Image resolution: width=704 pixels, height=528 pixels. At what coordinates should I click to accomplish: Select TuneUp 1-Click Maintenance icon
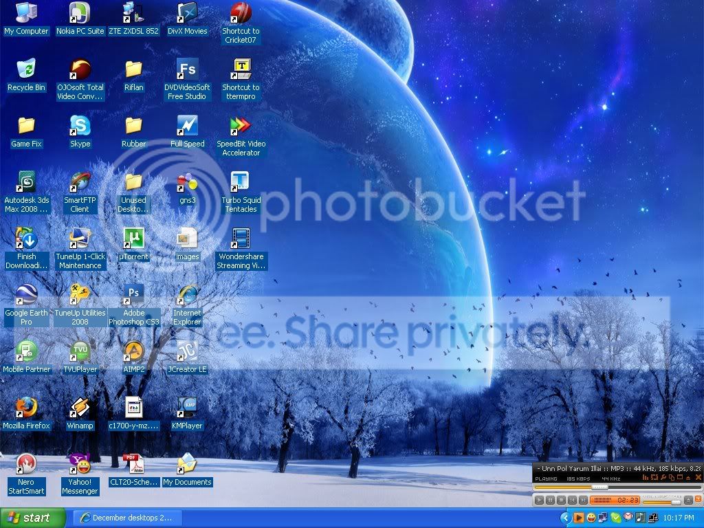point(80,249)
